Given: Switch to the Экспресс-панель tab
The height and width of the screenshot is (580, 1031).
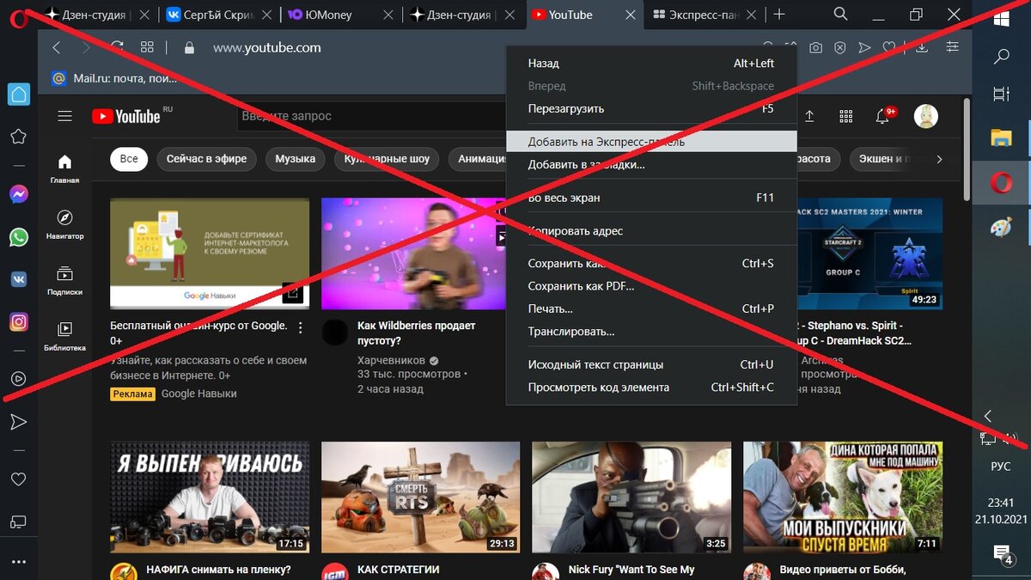Looking at the screenshot, I should click(704, 15).
